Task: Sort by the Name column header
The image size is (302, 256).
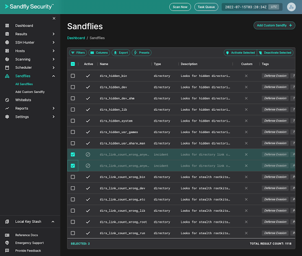Action: click(x=104, y=64)
